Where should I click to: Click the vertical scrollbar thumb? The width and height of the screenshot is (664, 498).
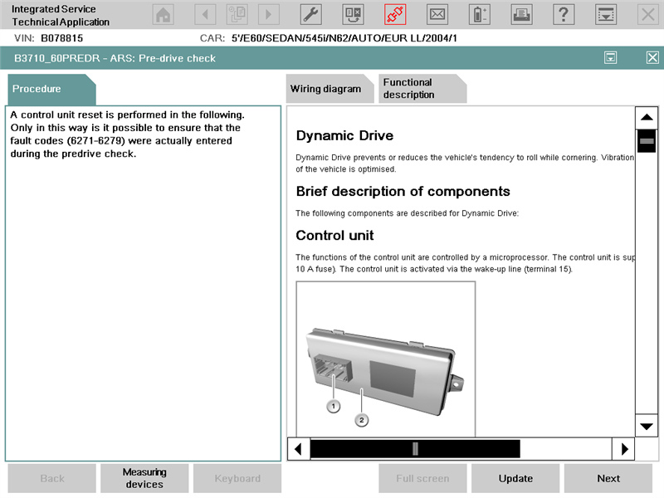click(x=647, y=141)
